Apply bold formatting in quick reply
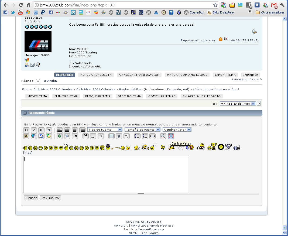 coord(26,130)
